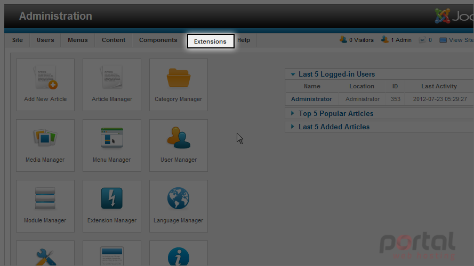
Task: Open the Help menu
Action: click(x=244, y=40)
